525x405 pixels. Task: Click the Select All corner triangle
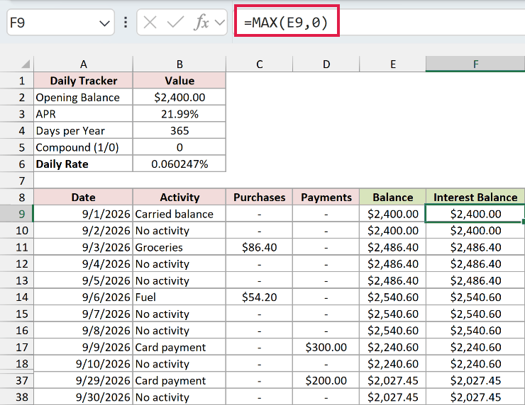coord(26,64)
